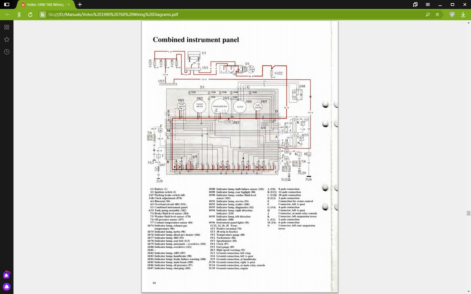
Task: Open the downloads arrow icon
Action: point(463,15)
